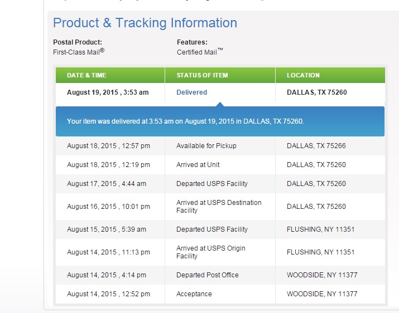
Task: Click the Arrived at Unit status text
Action: click(198, 165)
